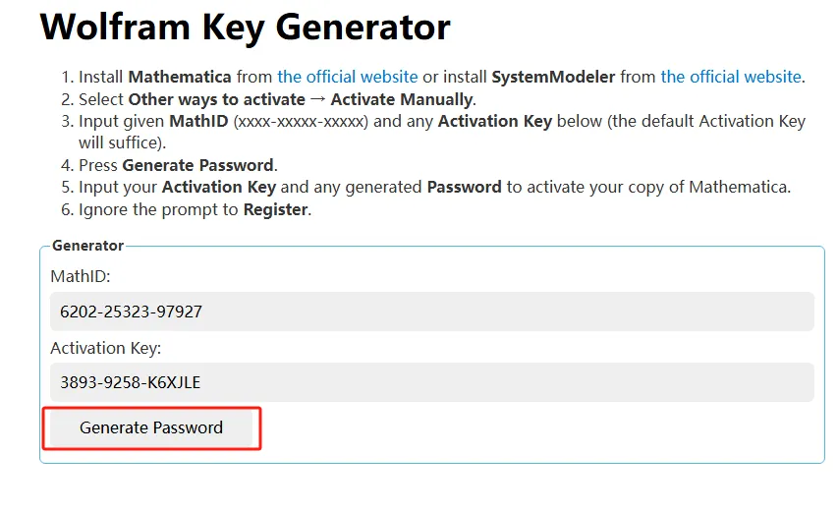Click the Generator fieldset legend
Viewport: 838px width, 511px height.
coord(87,246)
